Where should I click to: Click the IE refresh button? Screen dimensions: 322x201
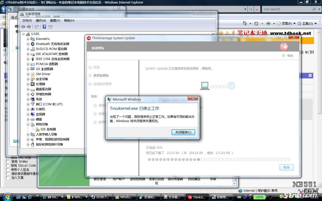251,9
